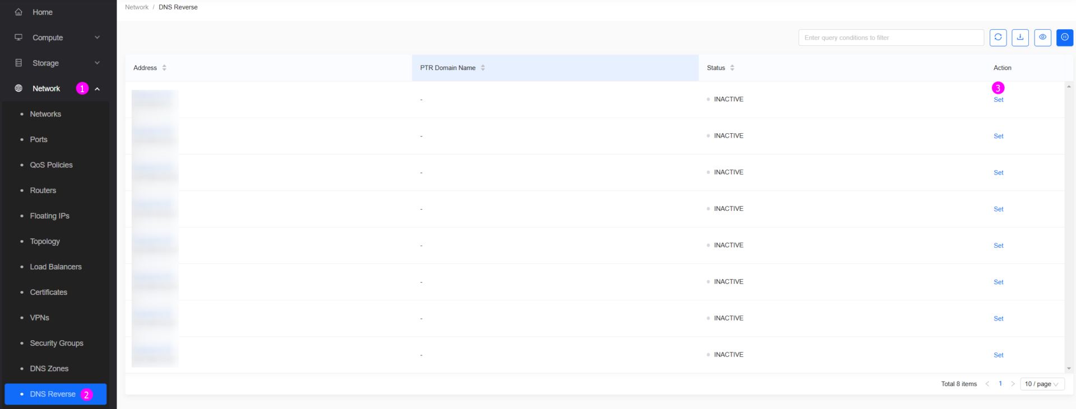The width and height of the screenshot is (1076, 409).
Task: Open Routers page
Action: click(43, 190)
